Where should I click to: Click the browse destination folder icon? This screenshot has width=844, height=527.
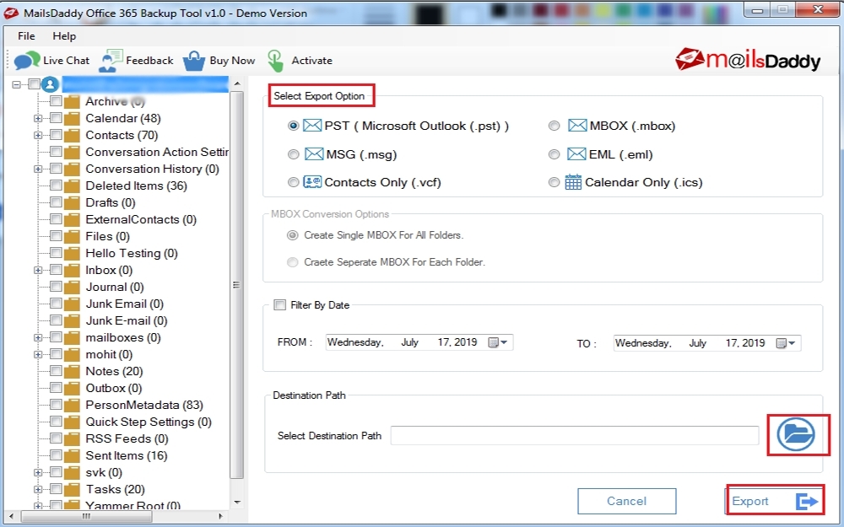pyautogui.click(x=796, y=434)
